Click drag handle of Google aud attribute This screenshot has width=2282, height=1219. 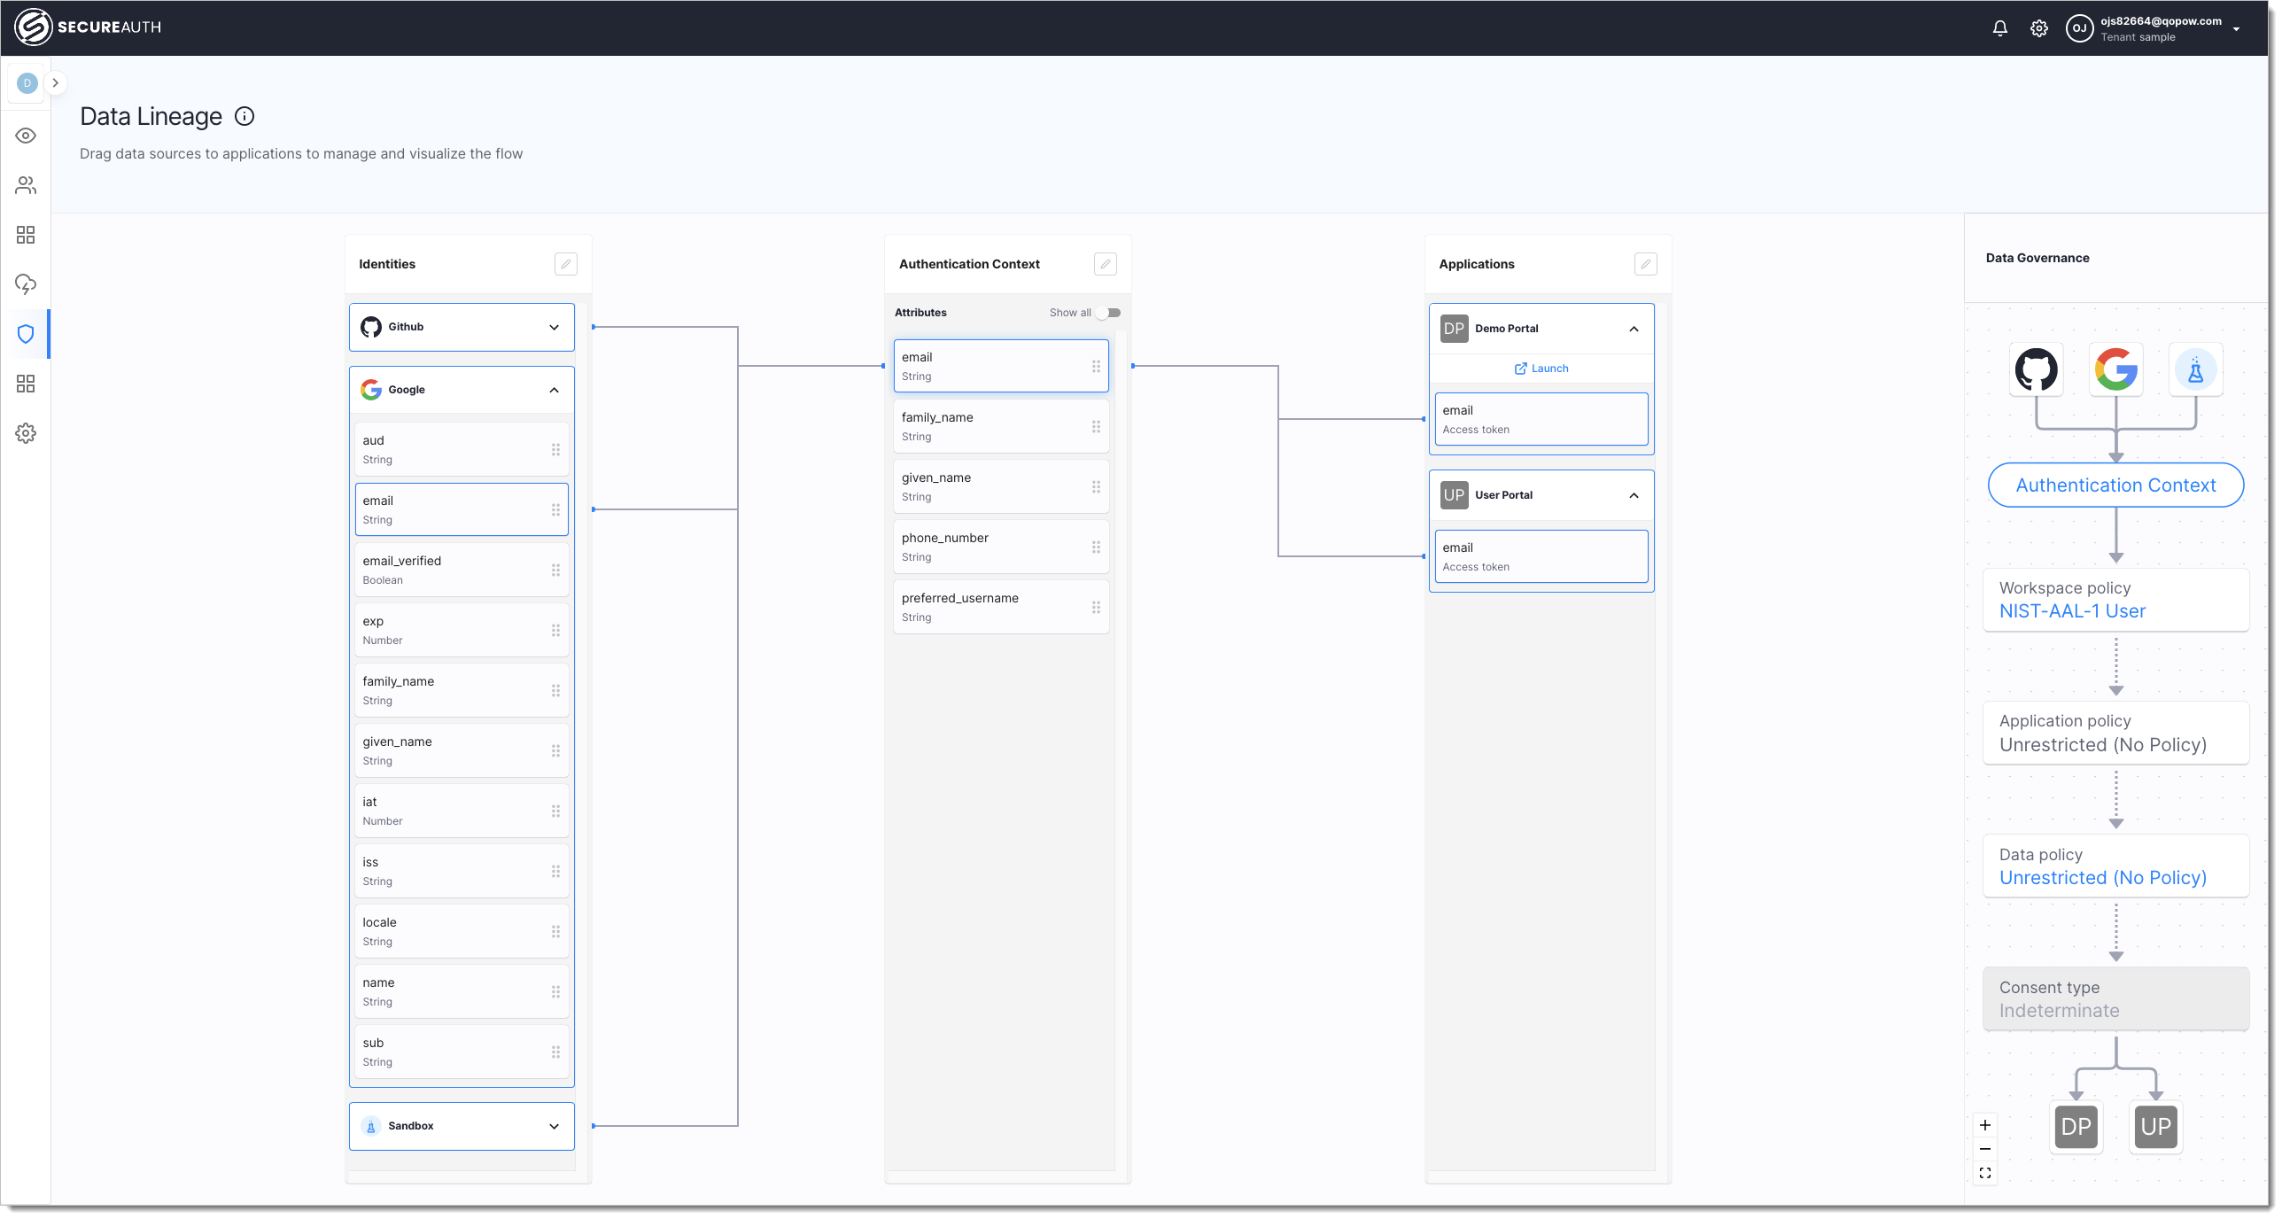point(555,450)
